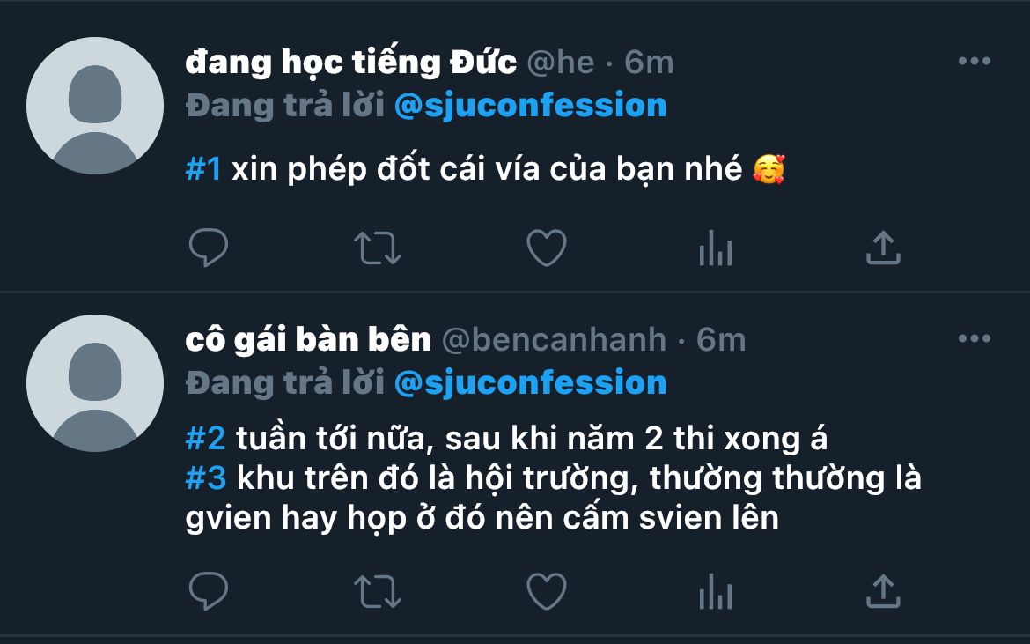Open đang học tiếng Đức profile avatar
Viewport: 1030px width, 644px height.
95,106
